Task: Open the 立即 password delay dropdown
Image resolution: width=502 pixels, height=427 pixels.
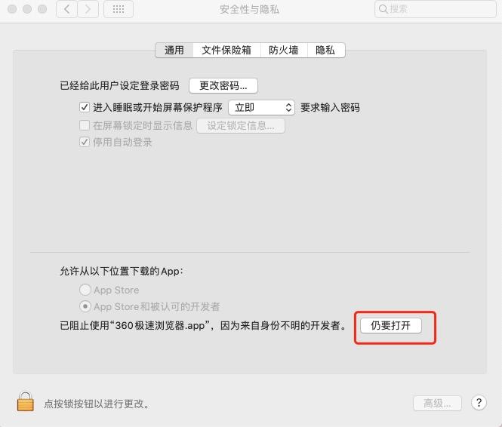Action: [x=261, y=107]
